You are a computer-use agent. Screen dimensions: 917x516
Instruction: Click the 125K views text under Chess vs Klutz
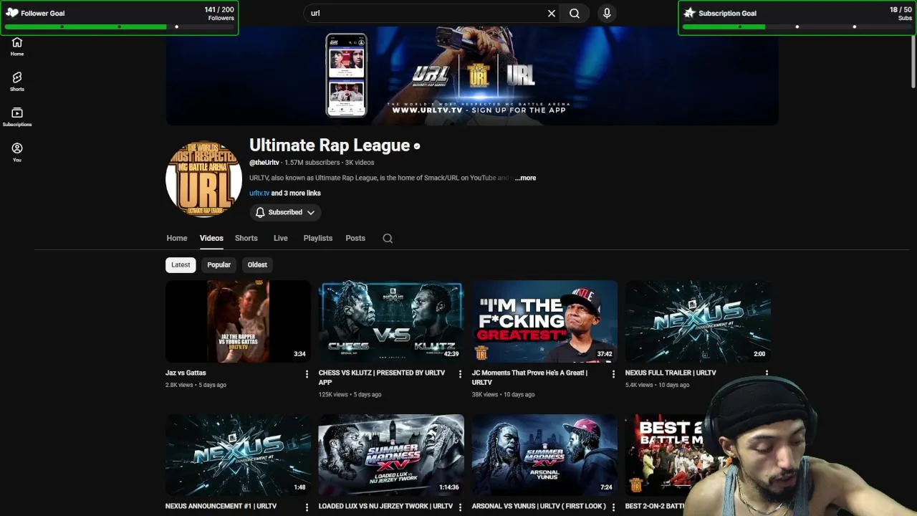coord(333,394)
